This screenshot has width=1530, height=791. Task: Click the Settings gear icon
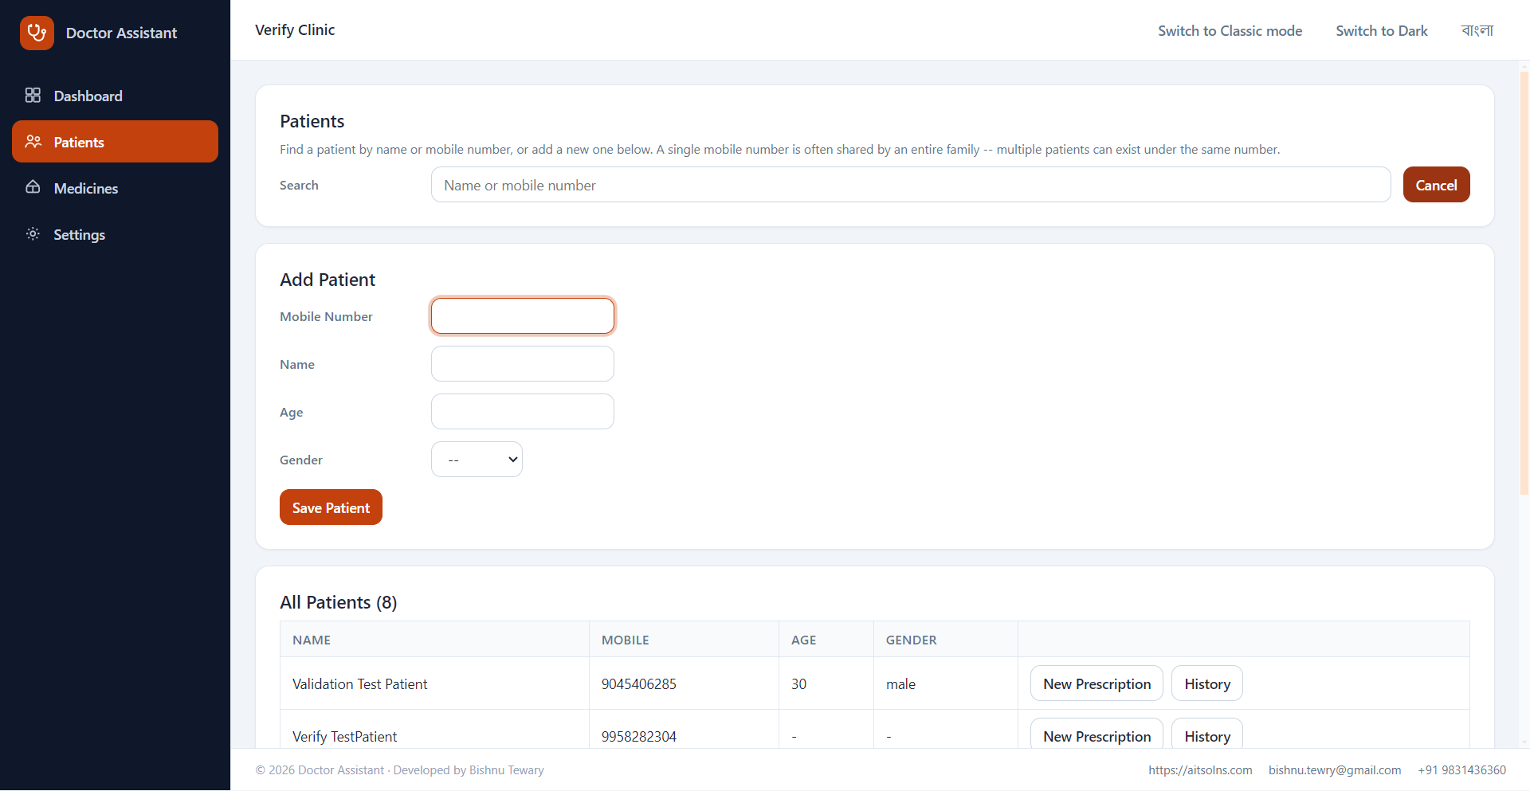click(33, 234)
